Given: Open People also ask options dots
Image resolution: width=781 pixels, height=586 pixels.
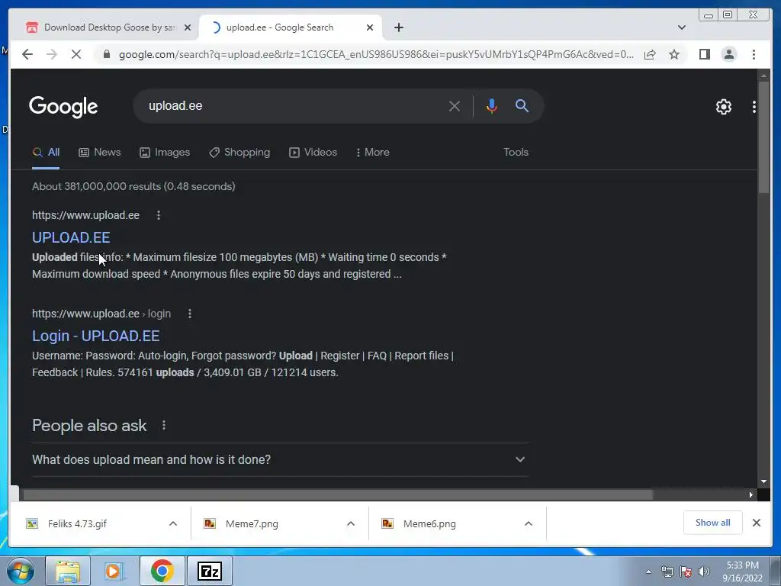Looking at the screenshot, I should [x=164, y=426].
